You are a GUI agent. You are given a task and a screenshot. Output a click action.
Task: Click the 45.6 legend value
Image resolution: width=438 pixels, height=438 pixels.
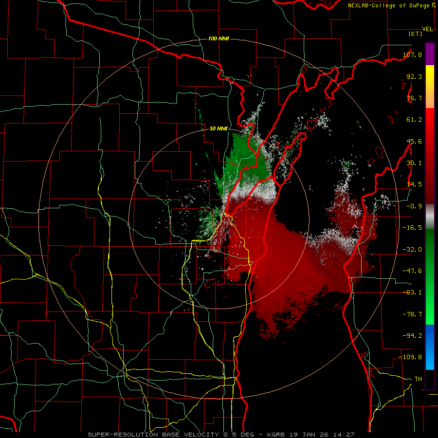(414, 141)
